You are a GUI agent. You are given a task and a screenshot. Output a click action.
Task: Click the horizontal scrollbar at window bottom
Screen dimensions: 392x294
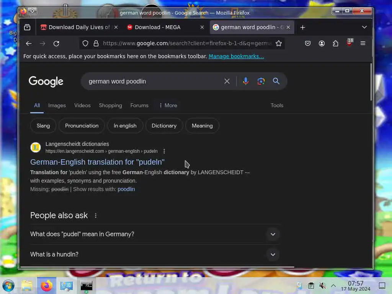click(157, 267)
